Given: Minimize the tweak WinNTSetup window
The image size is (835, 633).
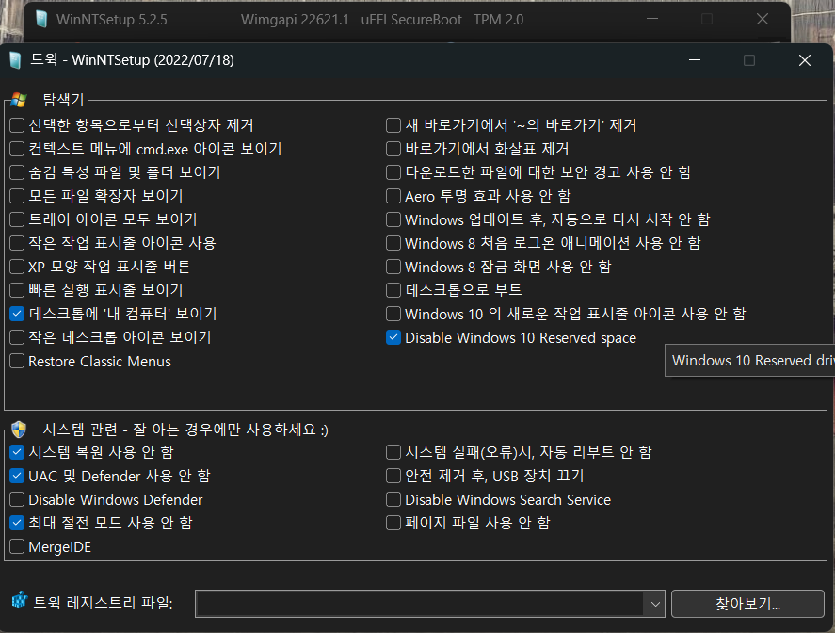Looking at the screenshot, I should 695,60.
